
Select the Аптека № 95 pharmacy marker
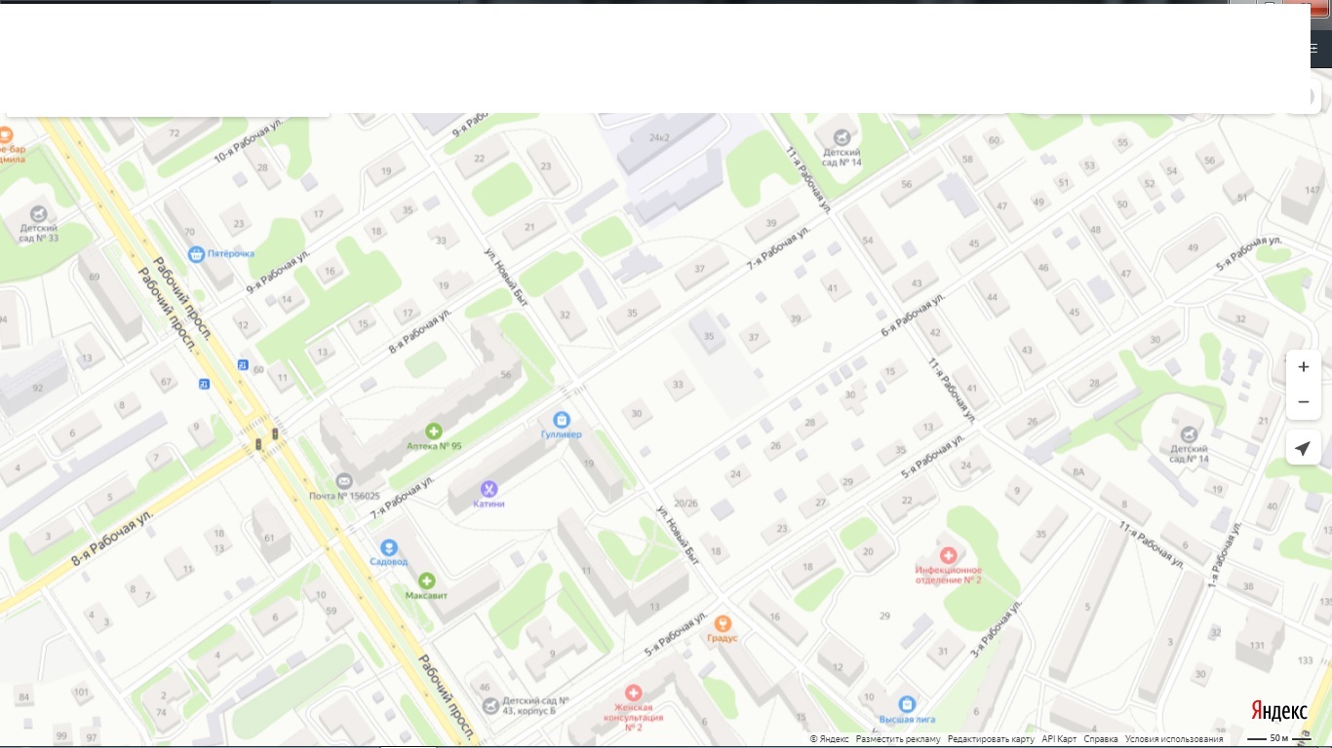(434, 430)
